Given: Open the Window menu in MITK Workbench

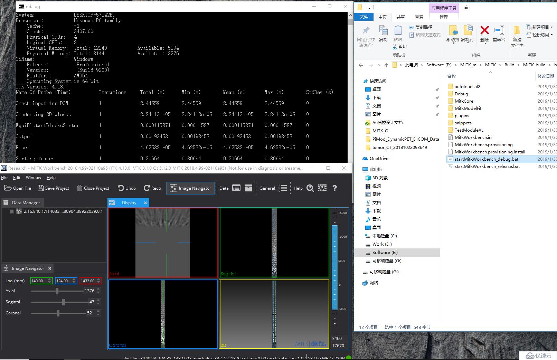Looking at the screenshot, I should (x=34, y=178).
